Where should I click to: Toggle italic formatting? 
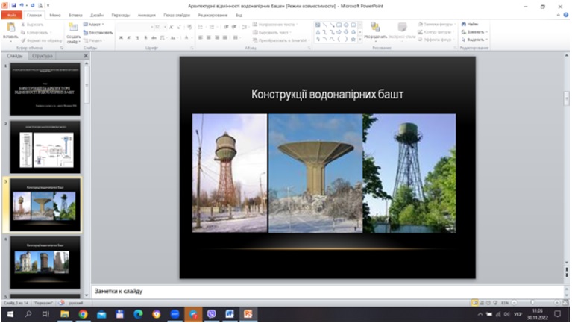pos(129,37)
